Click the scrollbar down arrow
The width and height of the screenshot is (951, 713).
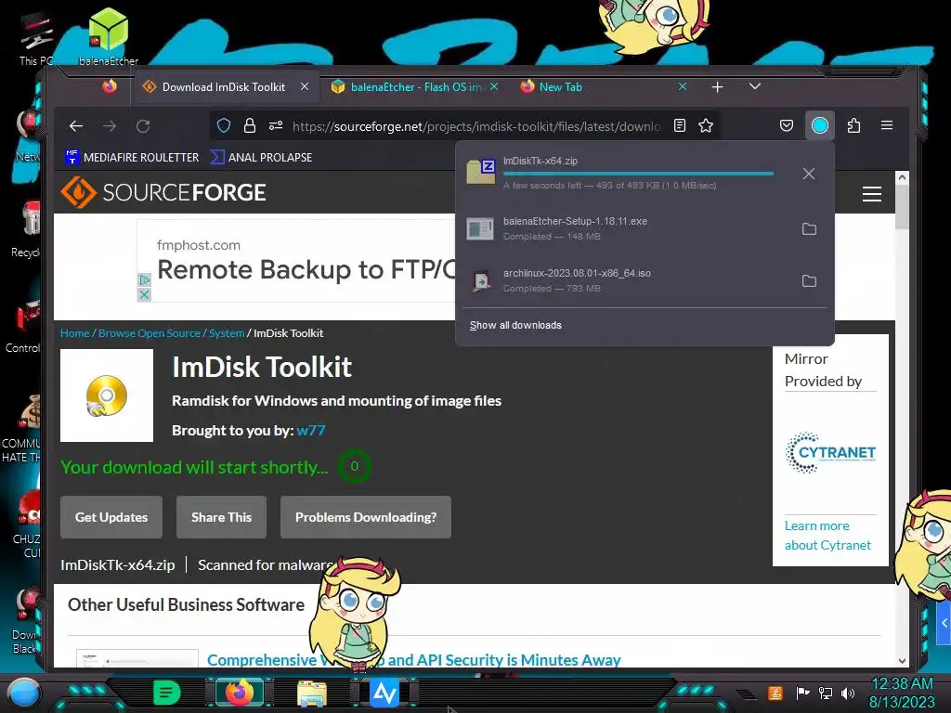coord(902,661)
